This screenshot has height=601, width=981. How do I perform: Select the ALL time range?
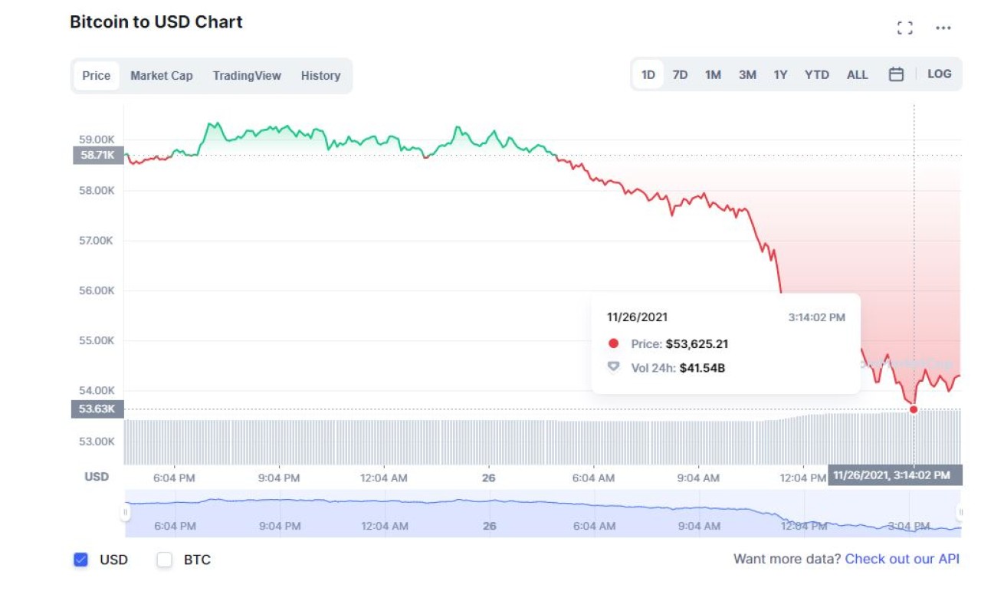[x=857, y=74]
